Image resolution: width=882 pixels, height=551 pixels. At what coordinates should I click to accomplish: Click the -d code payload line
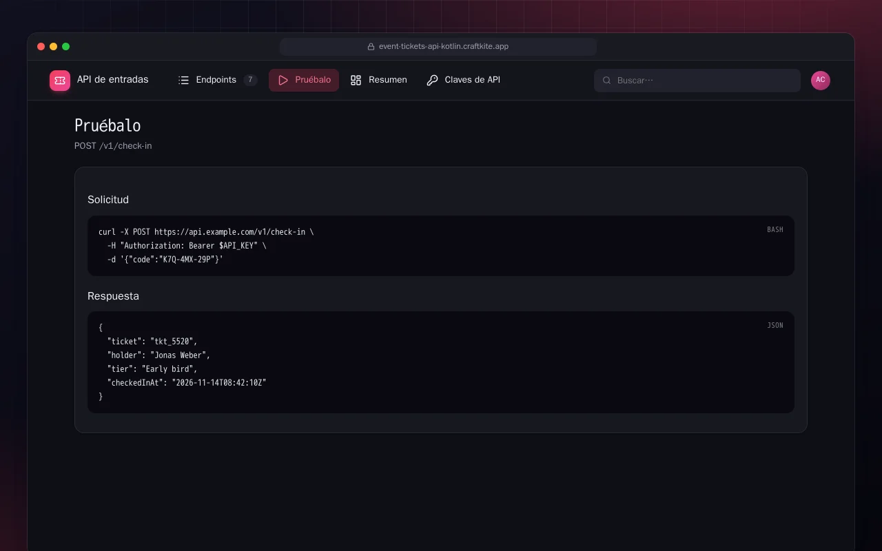[x=165, y=260]
